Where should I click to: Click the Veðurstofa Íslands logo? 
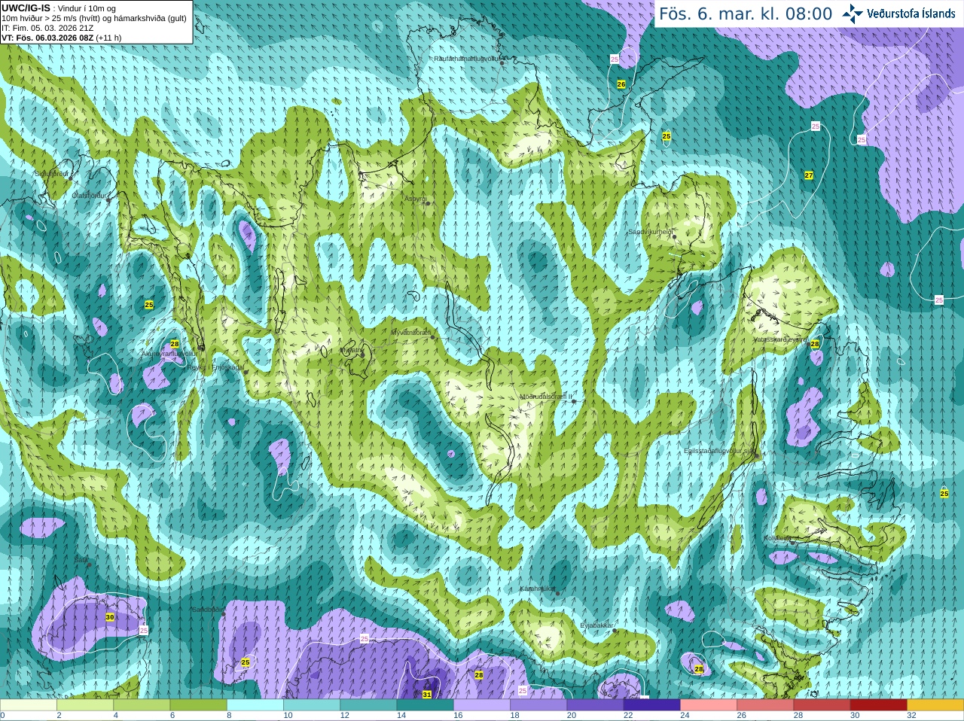(898, 14)
